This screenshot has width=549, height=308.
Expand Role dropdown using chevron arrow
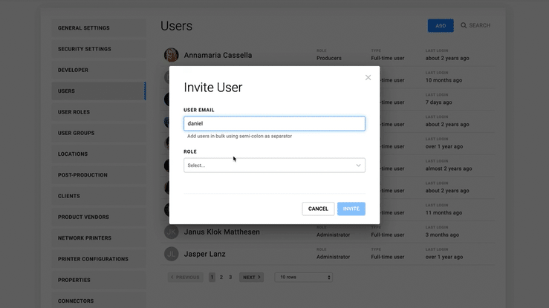(x=358, y=166)
